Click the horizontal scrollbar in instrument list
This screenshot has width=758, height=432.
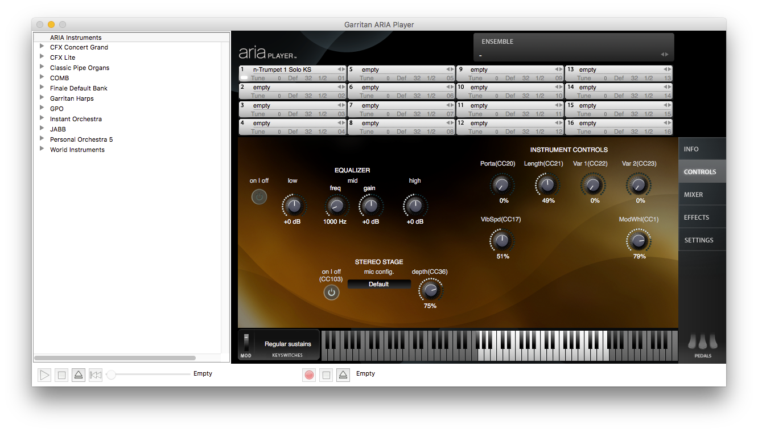(115, 358)
